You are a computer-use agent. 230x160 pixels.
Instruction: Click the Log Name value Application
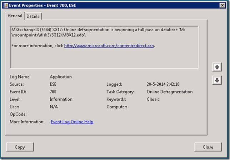pyautogui.click(x=61, y=77)
